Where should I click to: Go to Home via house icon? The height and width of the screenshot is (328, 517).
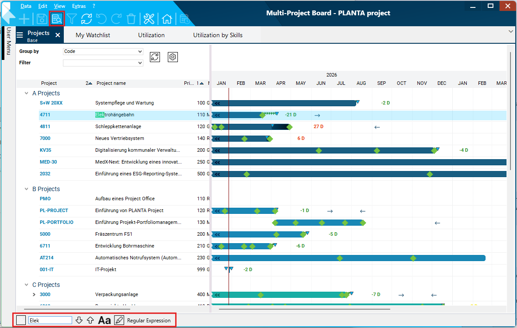(x=167, y=19)
